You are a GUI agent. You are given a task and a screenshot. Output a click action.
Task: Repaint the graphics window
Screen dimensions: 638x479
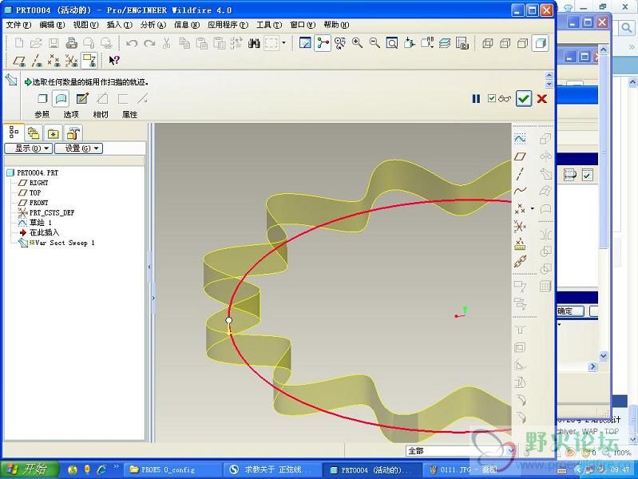click(305, 43)
